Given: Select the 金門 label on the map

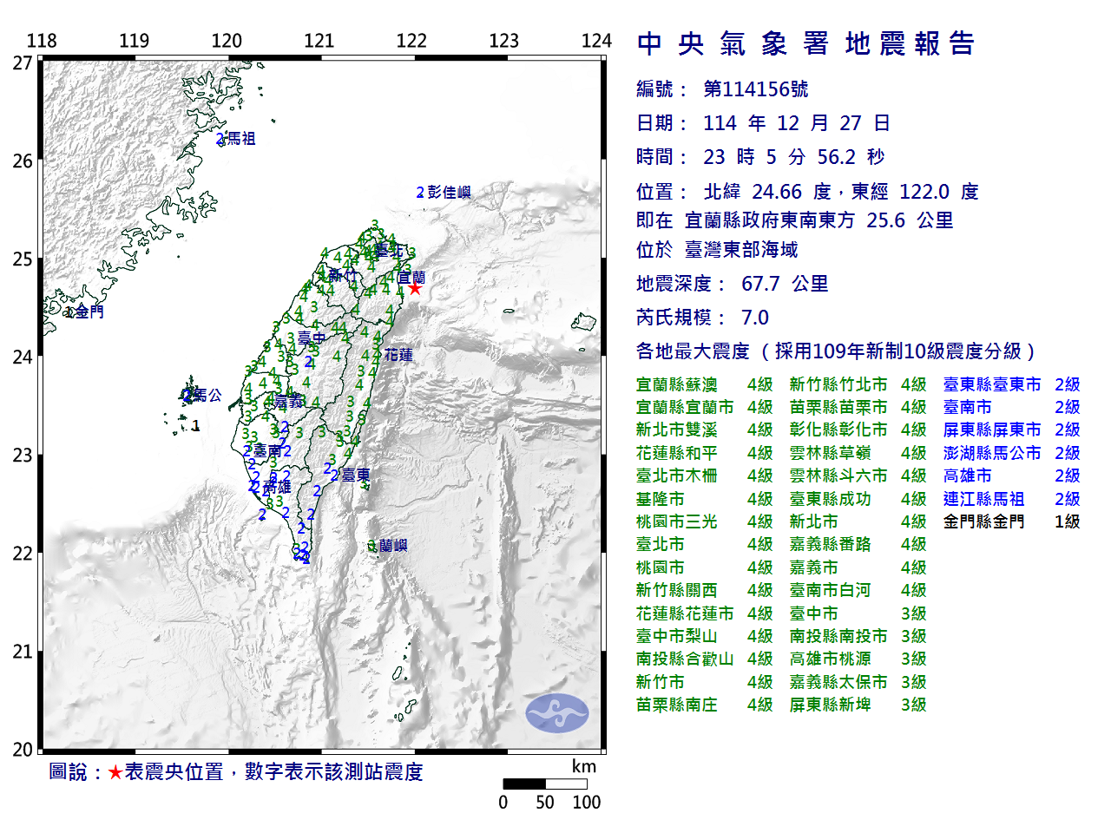Looking at the screenshot, I should (89, 312).
